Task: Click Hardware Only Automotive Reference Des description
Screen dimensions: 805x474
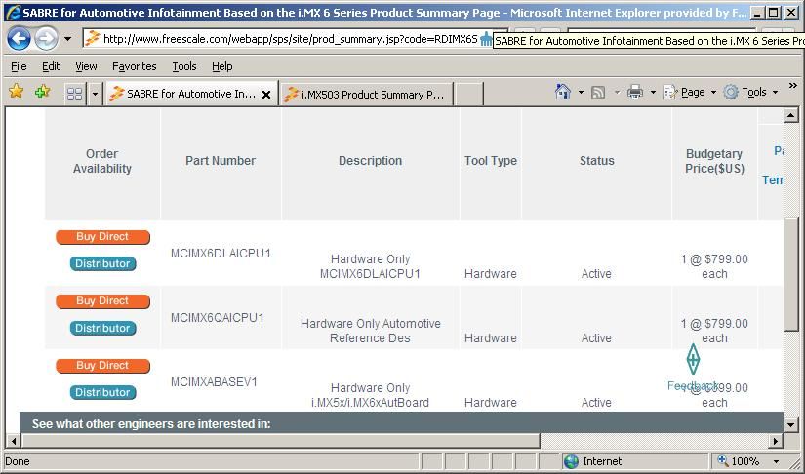Action: pyautogui.click(x=370, y=331)
